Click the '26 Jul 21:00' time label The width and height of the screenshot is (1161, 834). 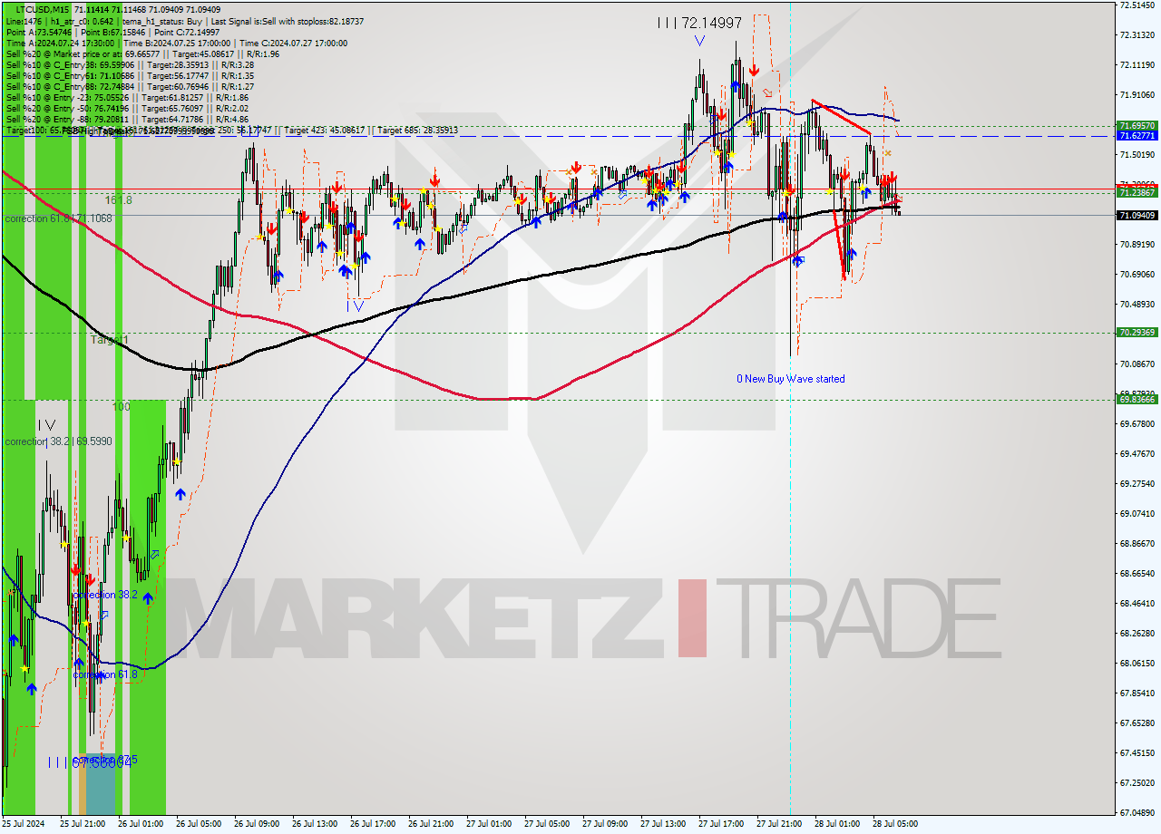[x=431, y=824]
